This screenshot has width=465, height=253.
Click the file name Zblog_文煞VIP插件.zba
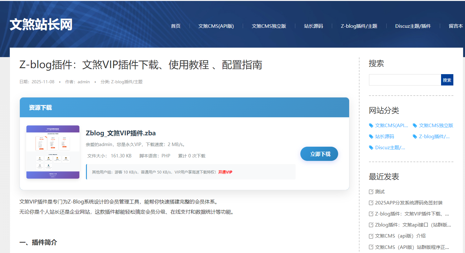click(121, 133)
